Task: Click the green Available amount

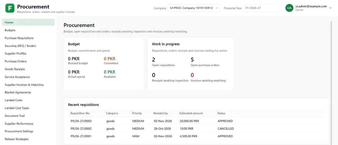Action: click(110, 72)
